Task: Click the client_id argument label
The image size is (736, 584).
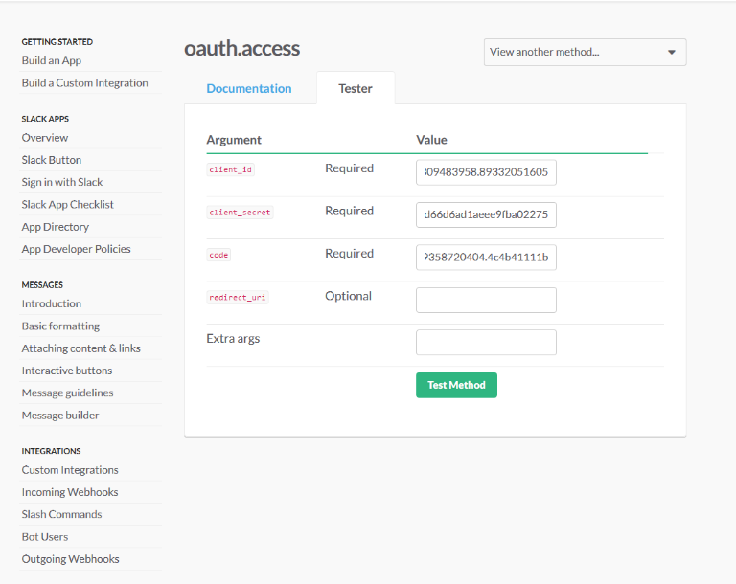Action: [x=230, y=169]
